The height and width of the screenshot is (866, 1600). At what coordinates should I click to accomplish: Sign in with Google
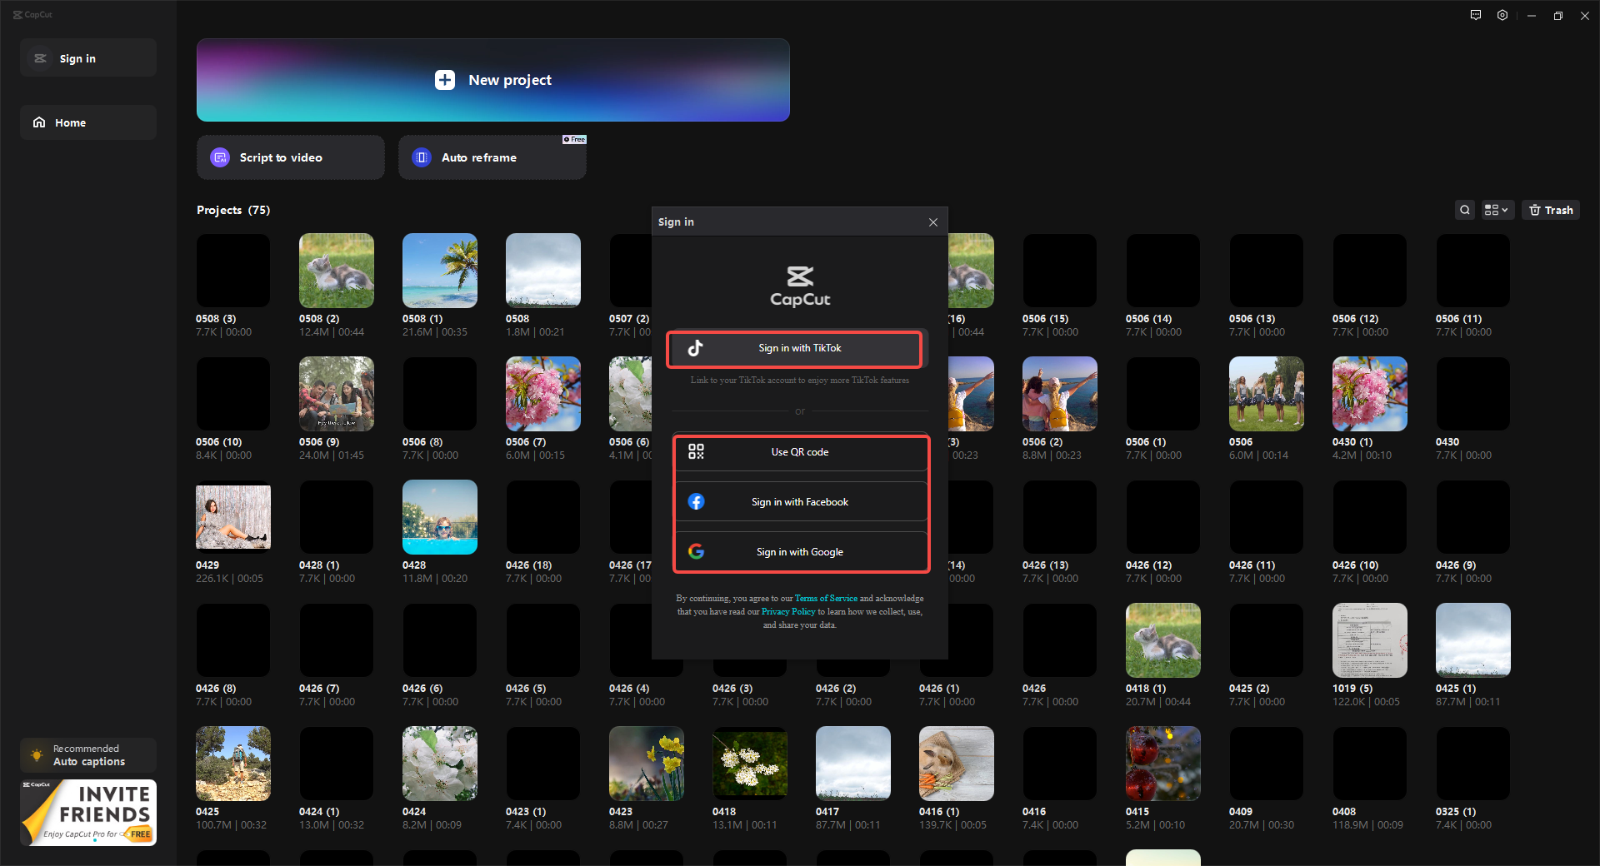pyautogui.click(x=799, y=551)
